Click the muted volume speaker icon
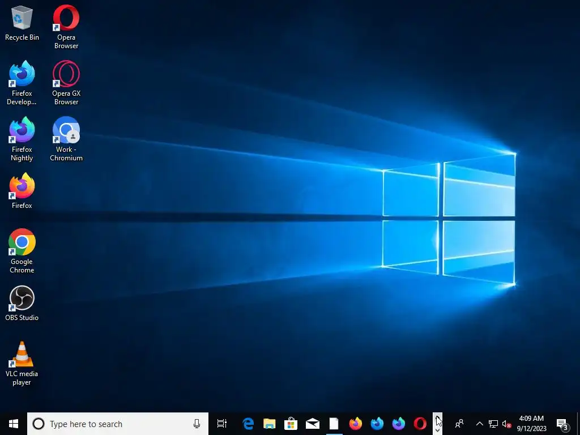 (x=506, y=424)
